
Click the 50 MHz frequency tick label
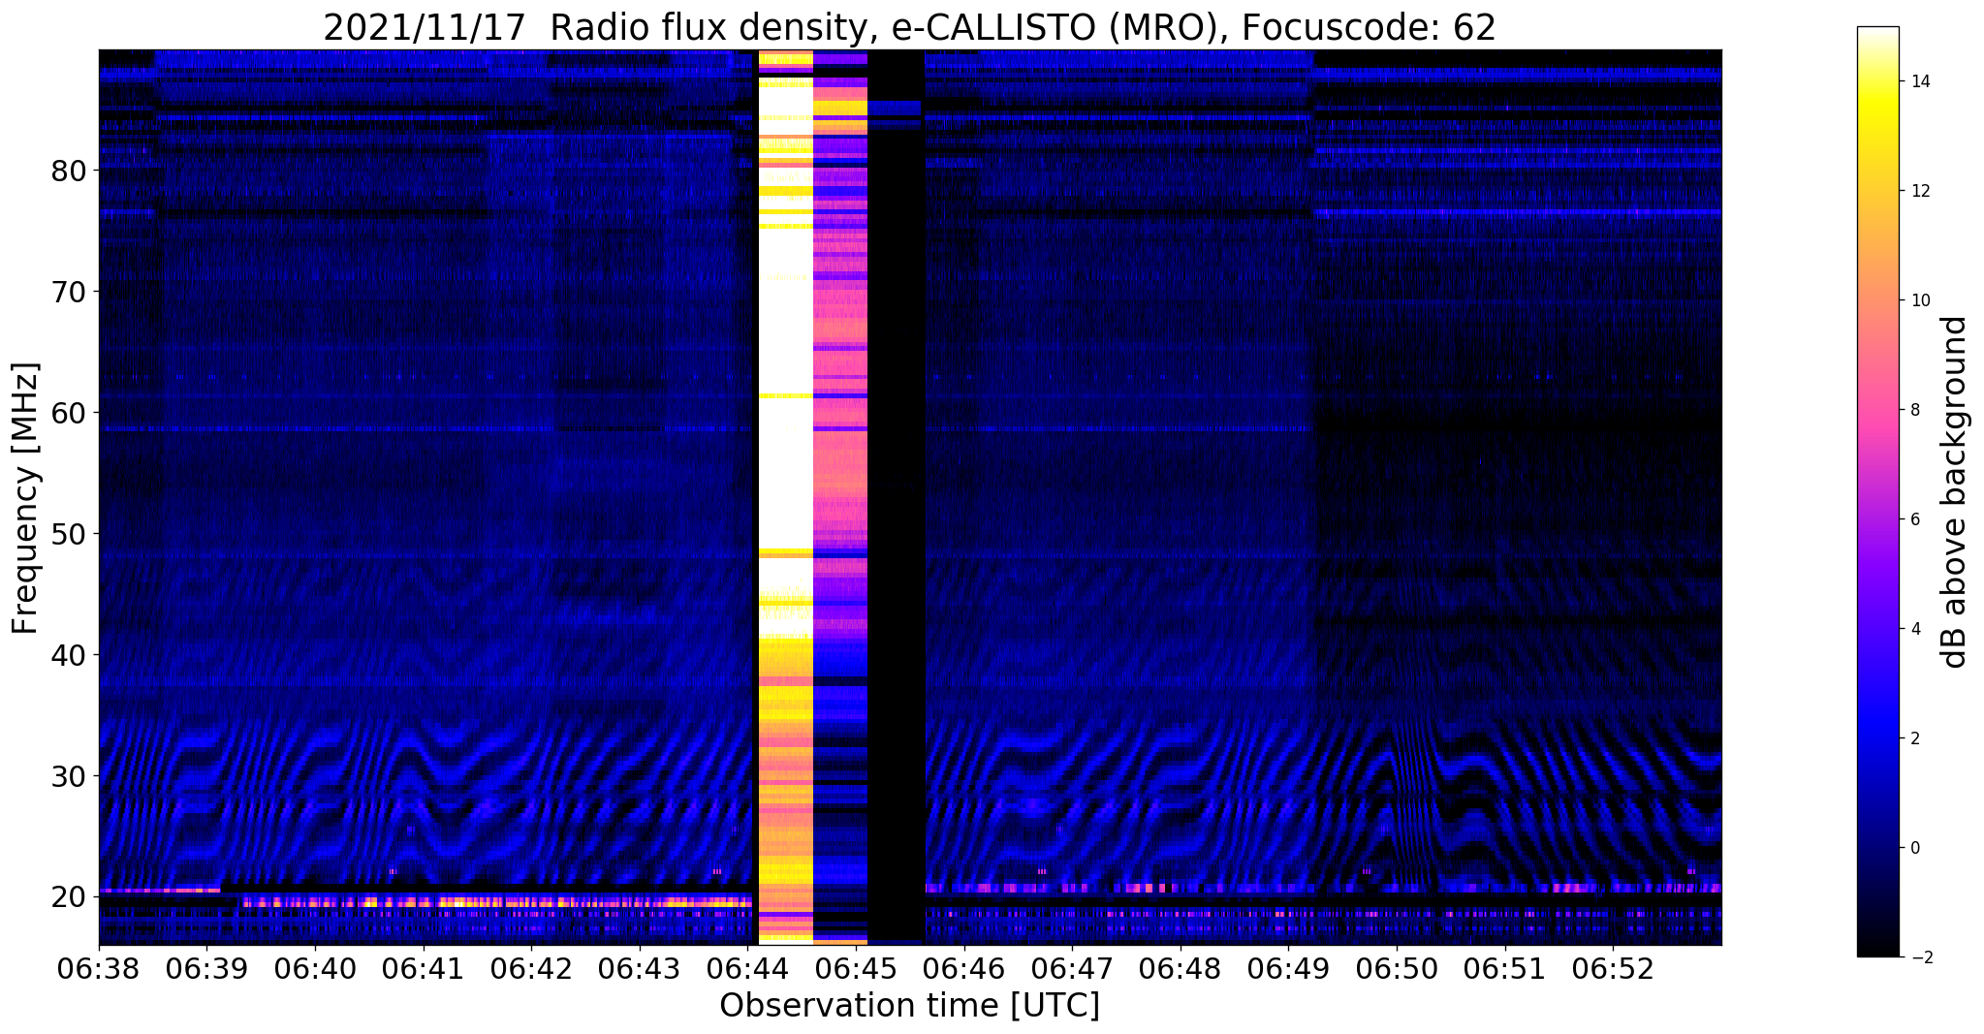point(69,534)
